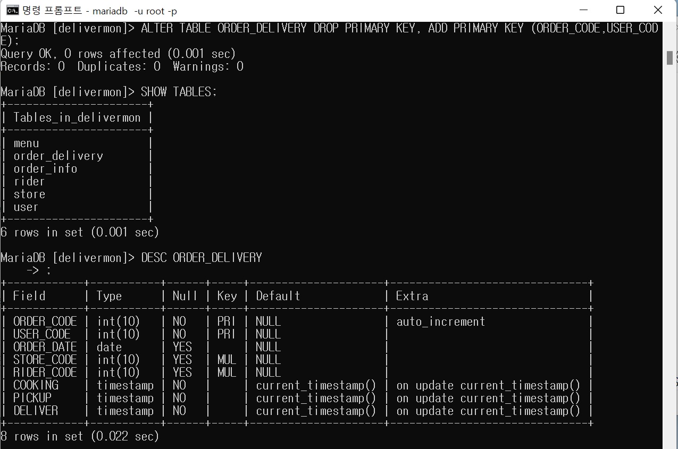Click the RIDER_CODE field cell

pos(45,372)
